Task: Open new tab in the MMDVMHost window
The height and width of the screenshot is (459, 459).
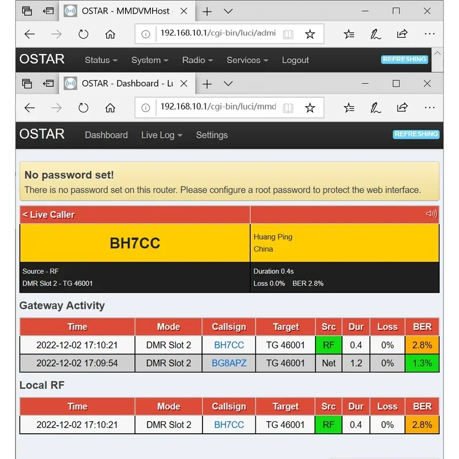Action: click(x=207, y=11)
